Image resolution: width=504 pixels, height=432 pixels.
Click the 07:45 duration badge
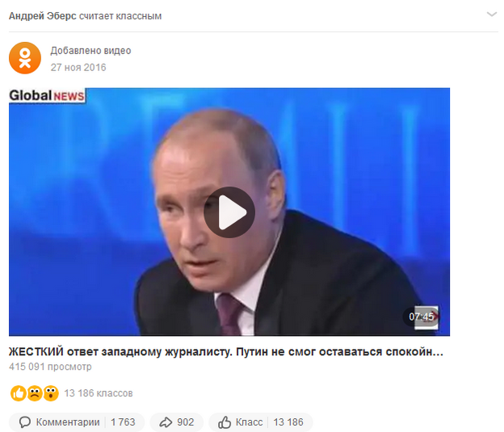[x=421, y=317]
